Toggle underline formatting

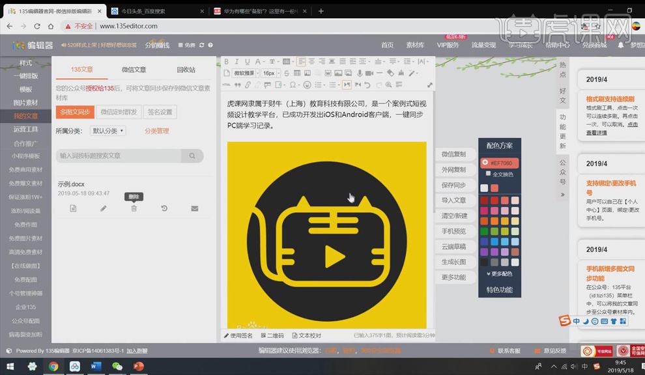coord(248,61)
